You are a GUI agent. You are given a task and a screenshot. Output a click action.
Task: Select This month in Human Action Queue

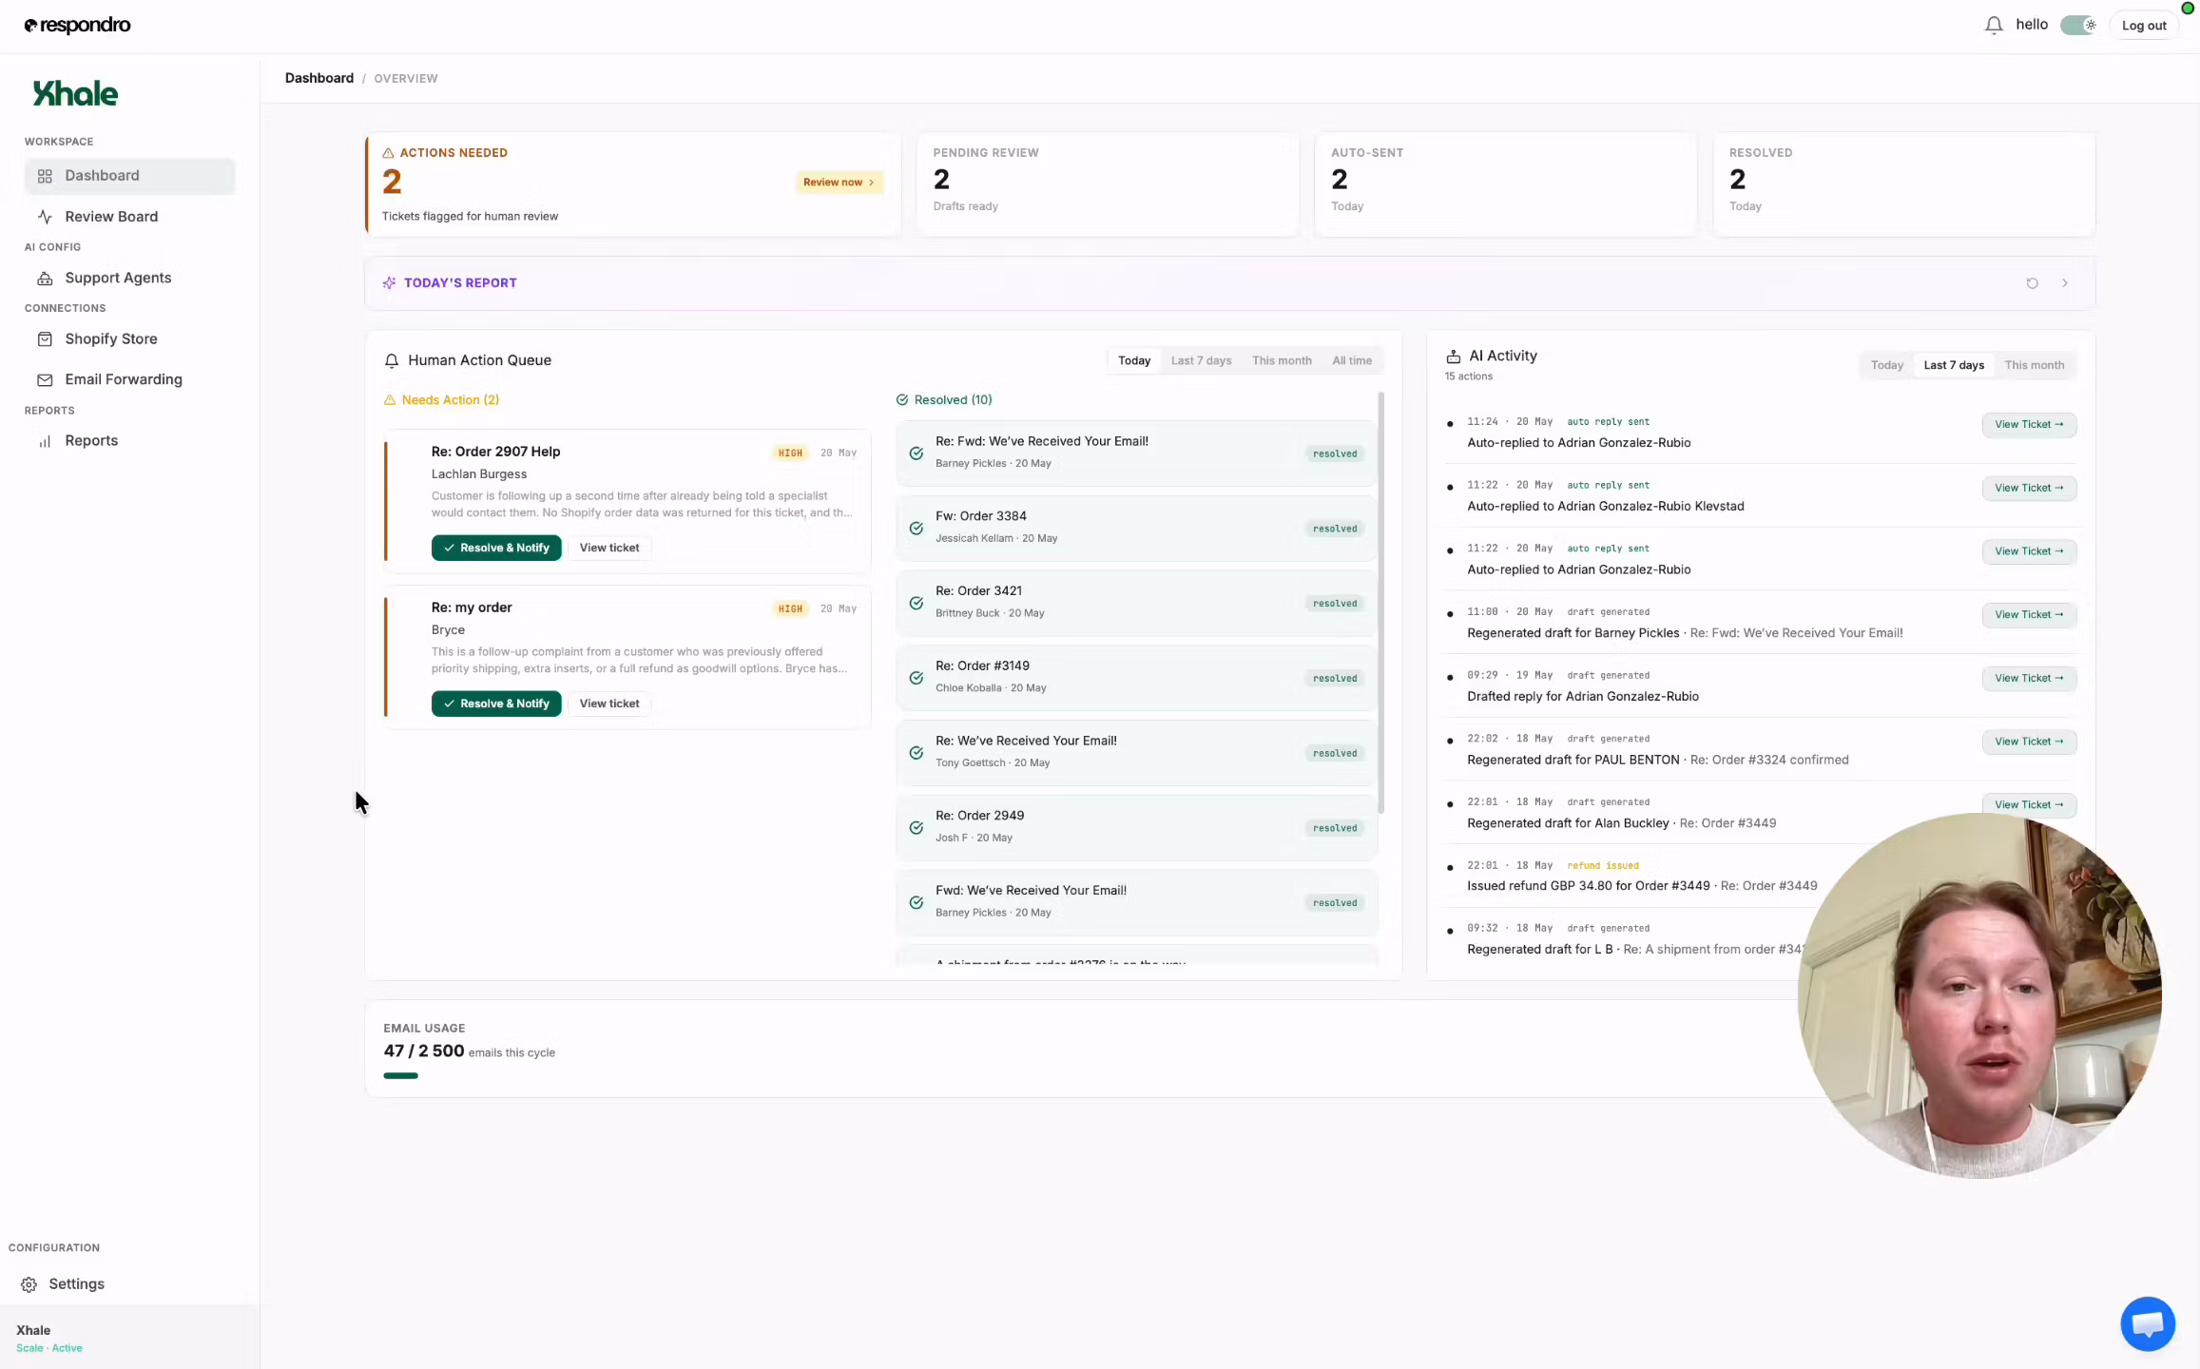[x=1282, y=361]
